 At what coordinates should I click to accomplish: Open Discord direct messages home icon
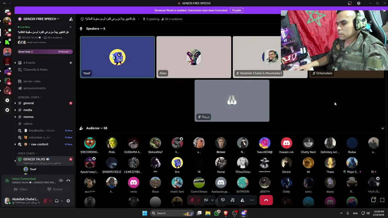coord(7,11)
